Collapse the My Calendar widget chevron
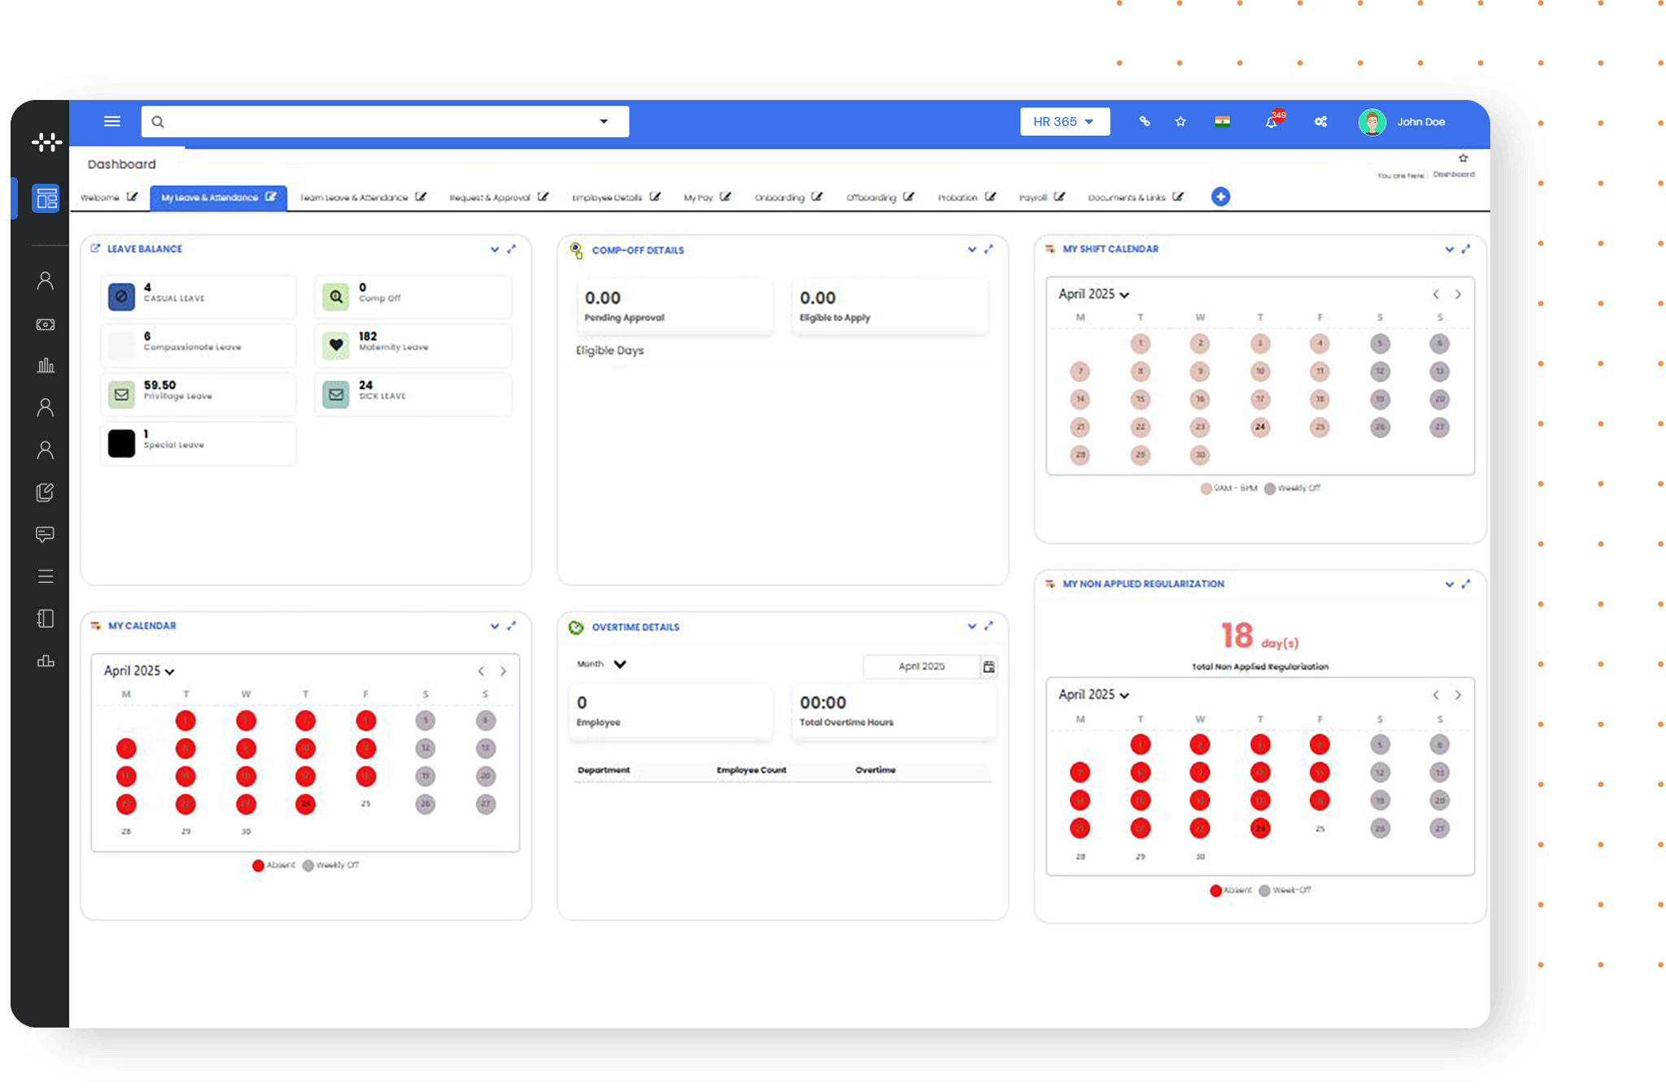 (x=495, y=625)
